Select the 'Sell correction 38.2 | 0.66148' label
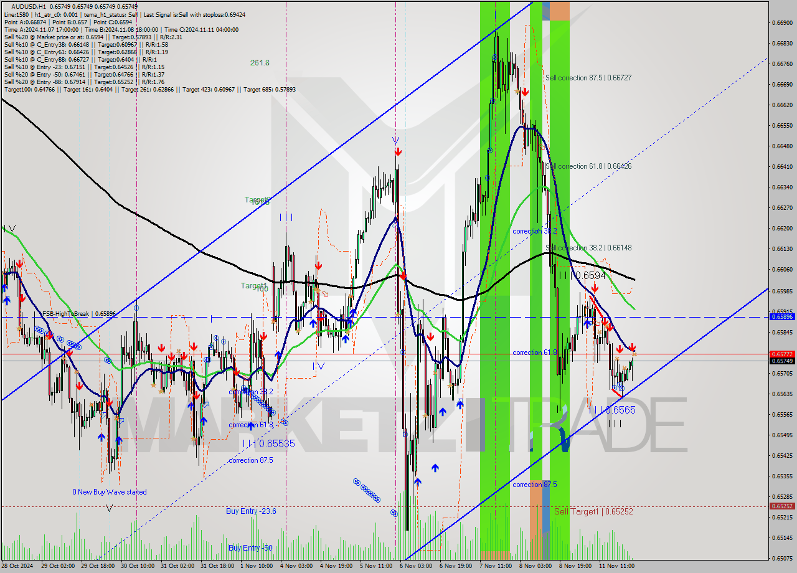Image resolution: width=797 pixels, height=573 pixels. pos(588,248)
